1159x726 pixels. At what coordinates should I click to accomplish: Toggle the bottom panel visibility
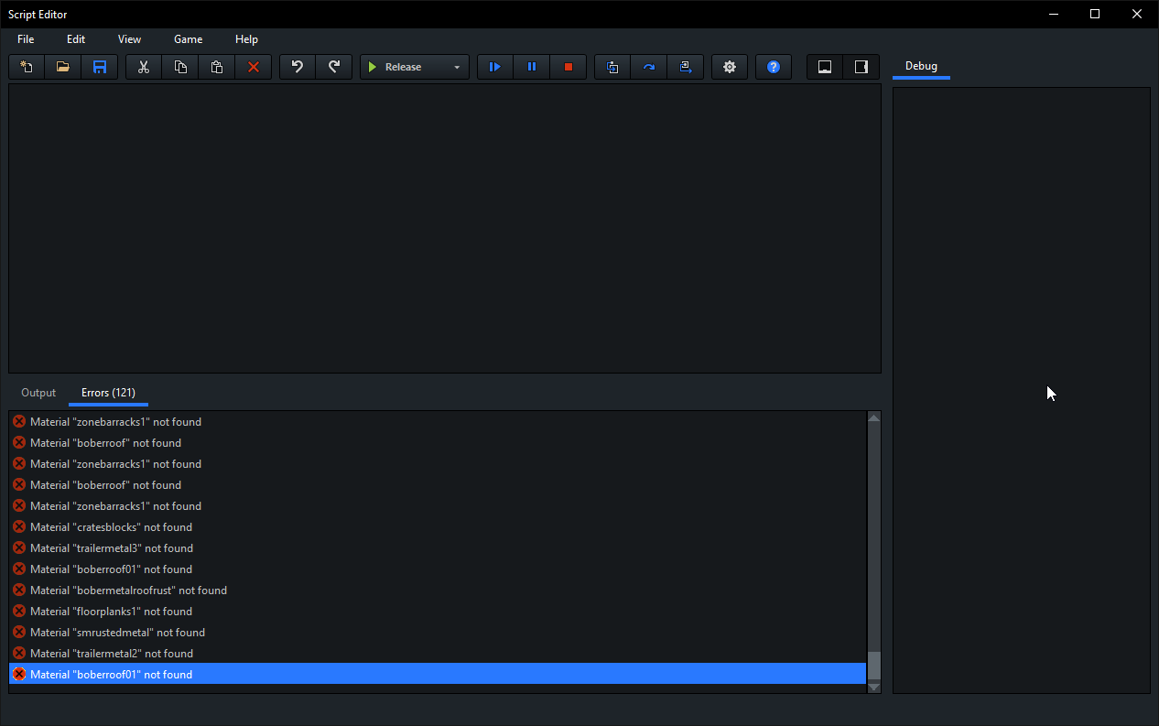click(x=825, y=67)
